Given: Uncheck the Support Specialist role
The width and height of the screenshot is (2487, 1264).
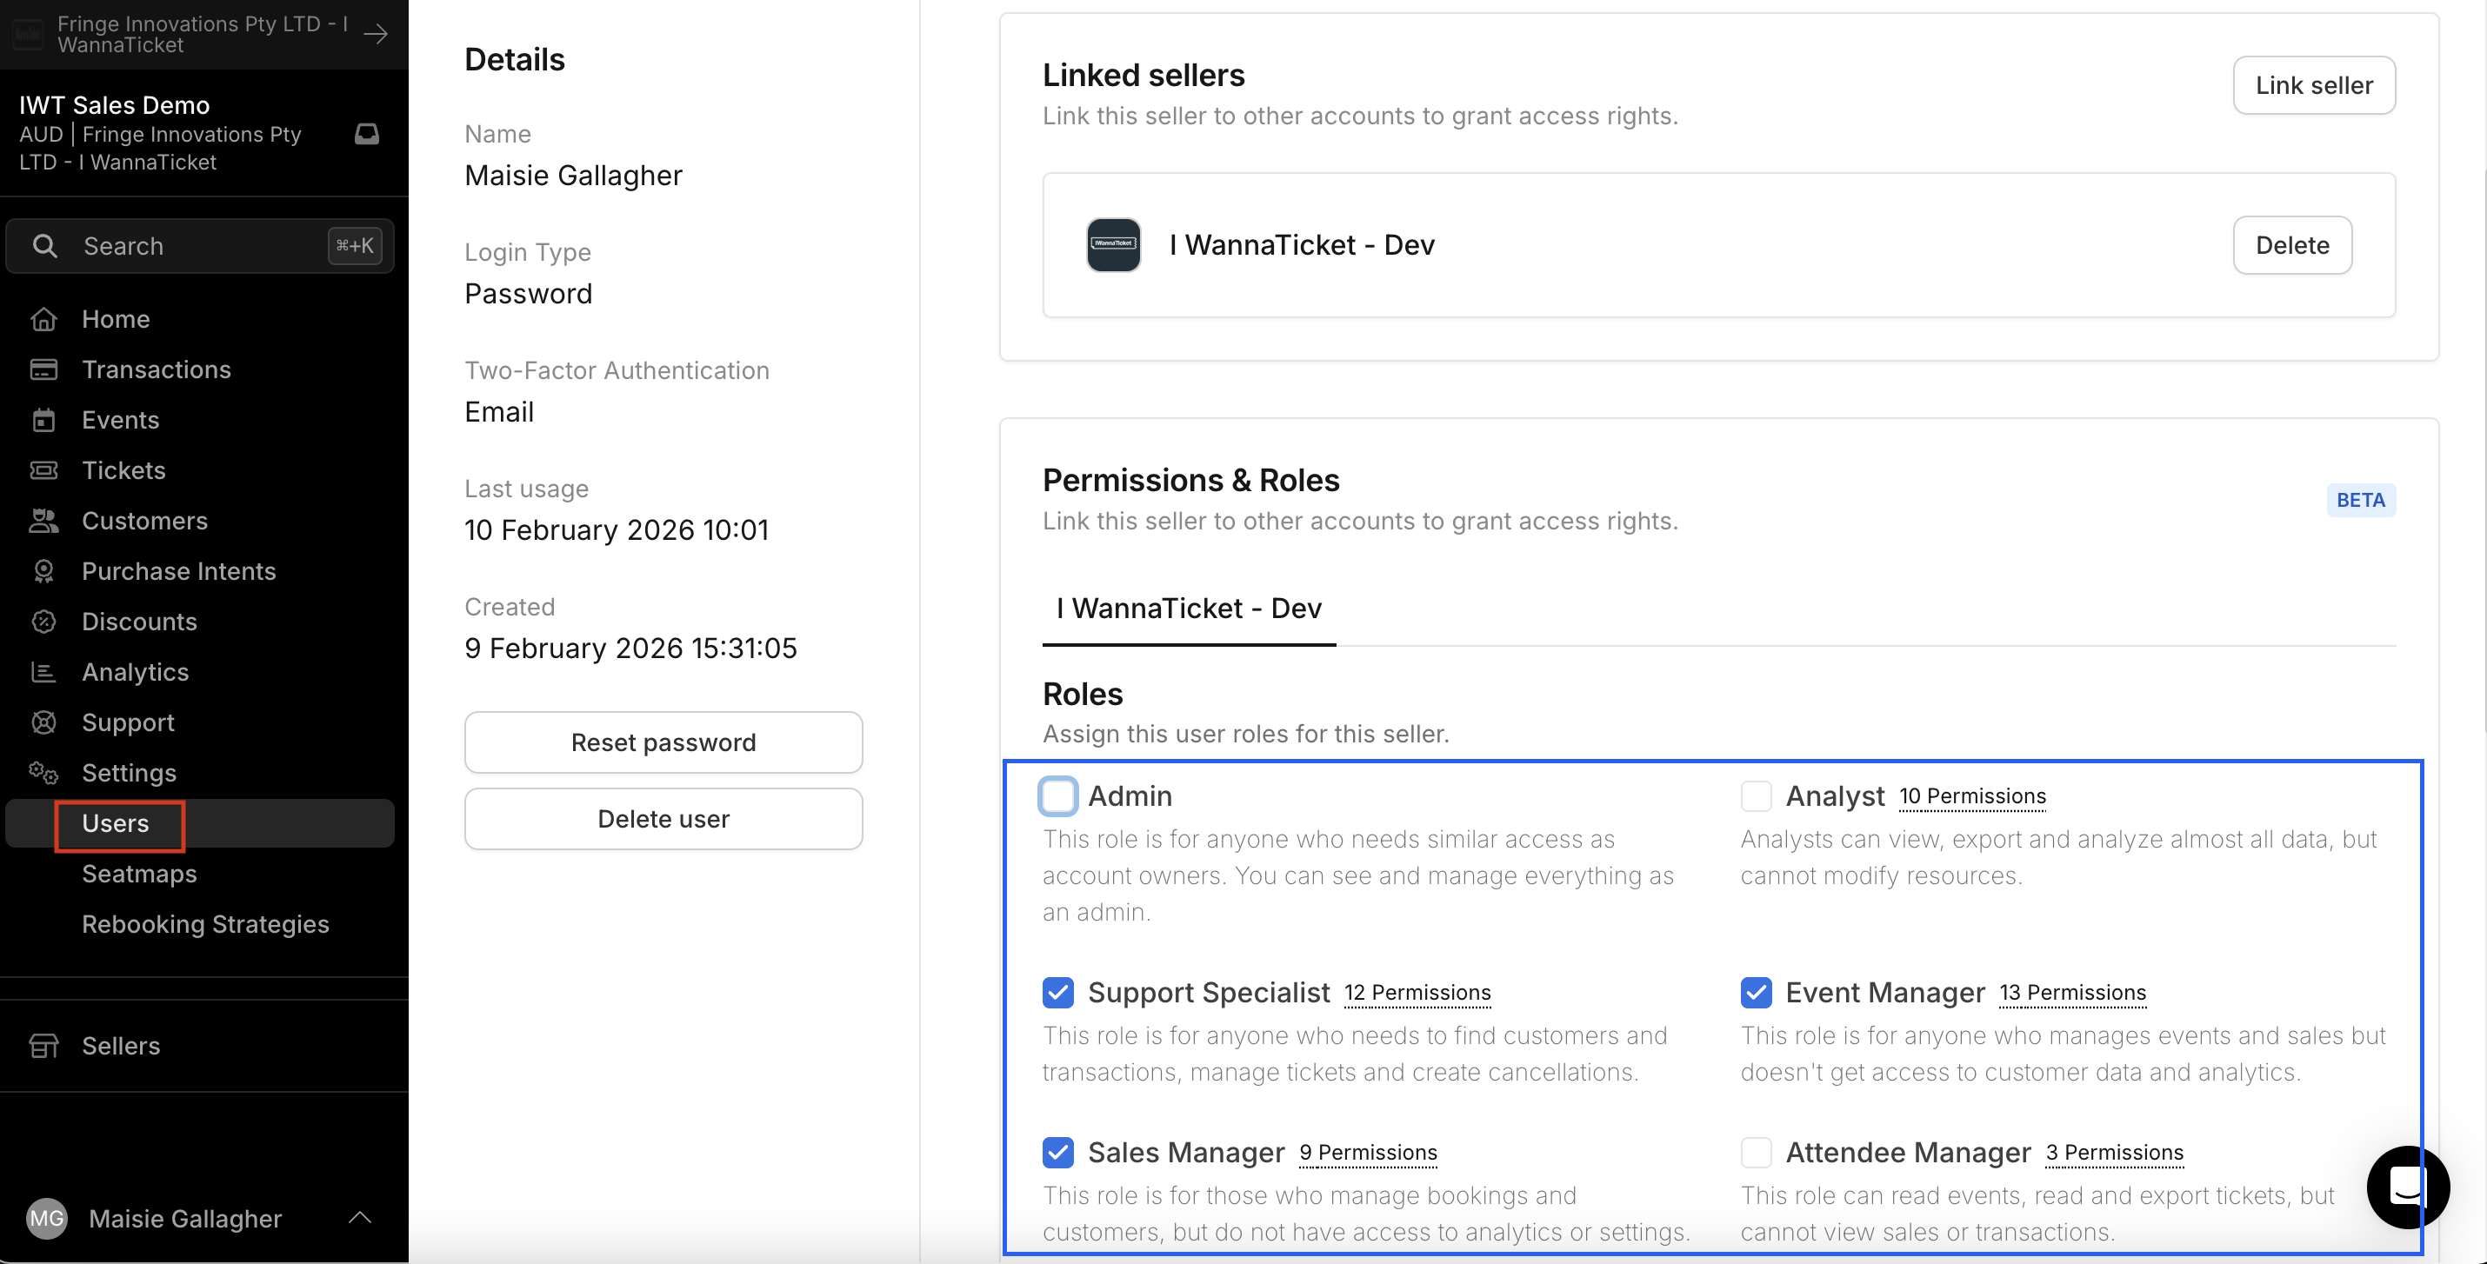Looking at the screenshot, I should [1057, 993].
